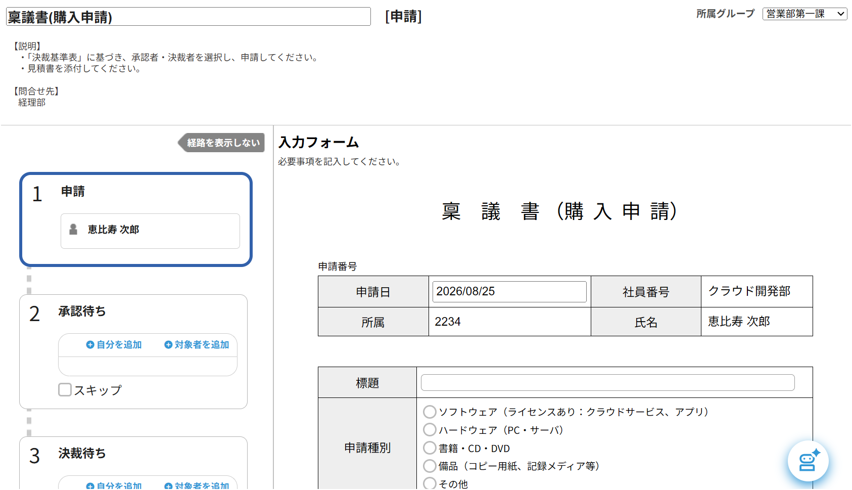852x490 pixels.
Task: Add a target person in 決裁待ち
Action: (x=197, y=485)
